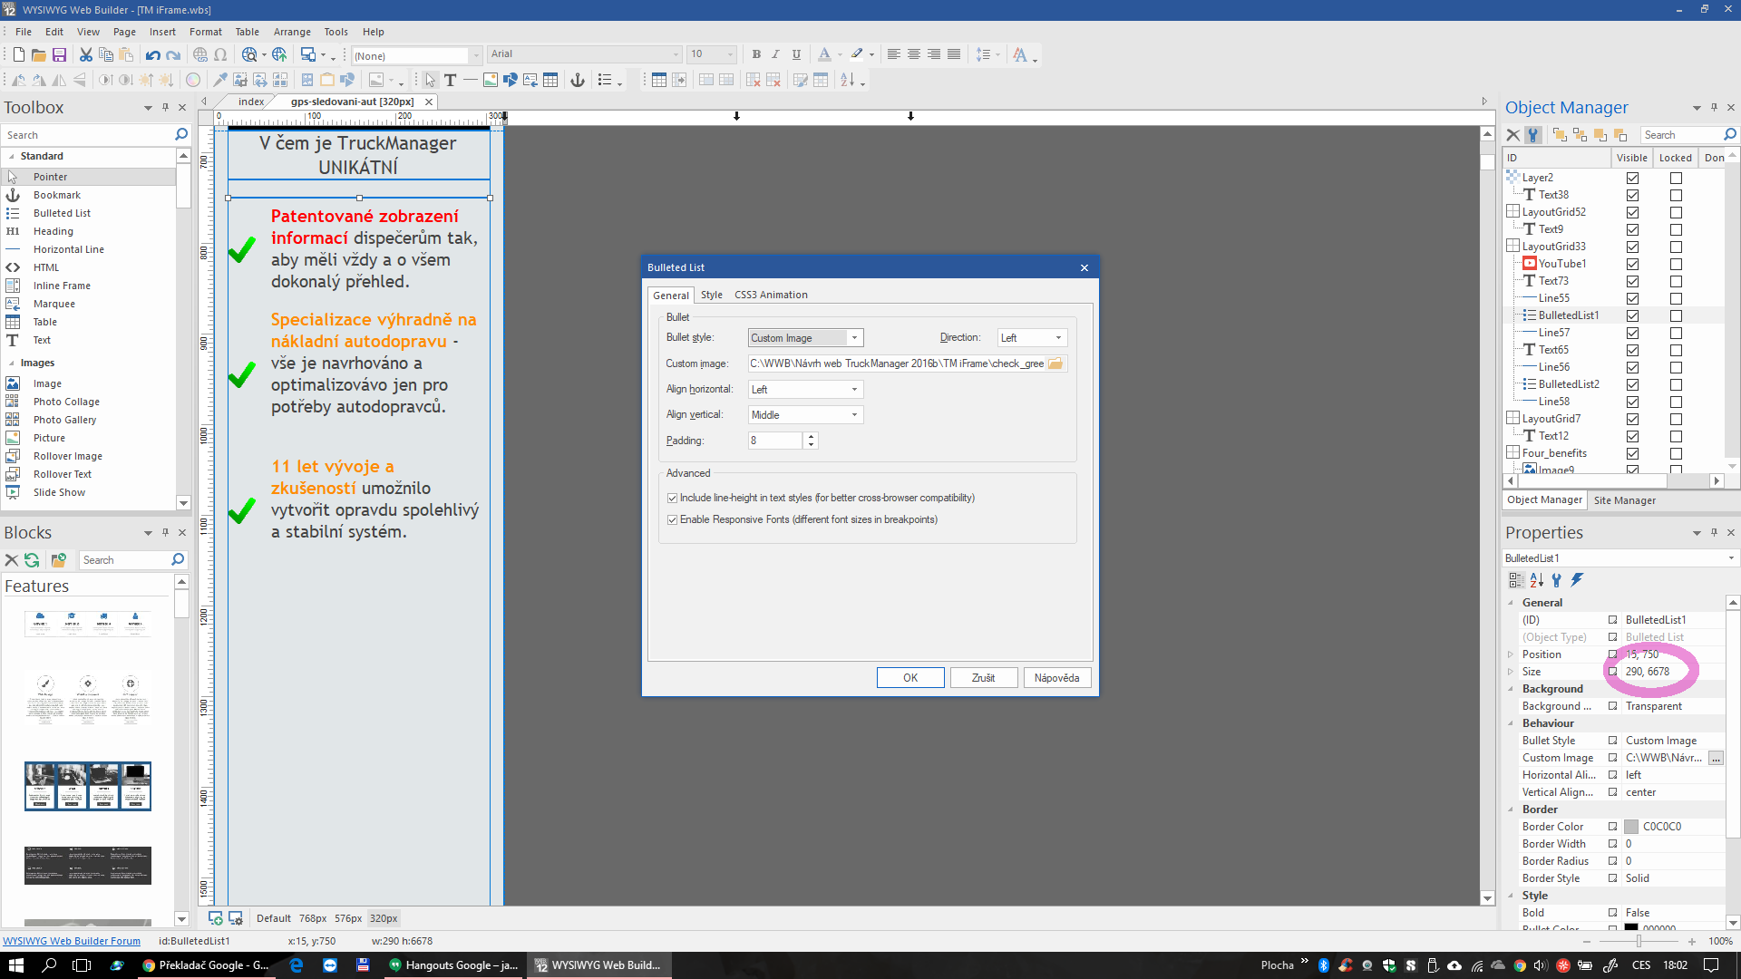The height and width of the screenshot is (979, 1741).
Task: Click the Border Color C0C0C0 swatch
Action: point(1631,827)
